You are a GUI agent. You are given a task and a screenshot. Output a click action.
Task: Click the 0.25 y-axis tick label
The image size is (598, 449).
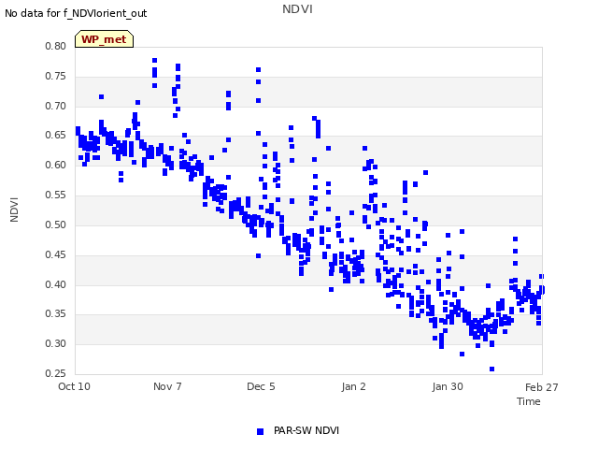(56, 373)
